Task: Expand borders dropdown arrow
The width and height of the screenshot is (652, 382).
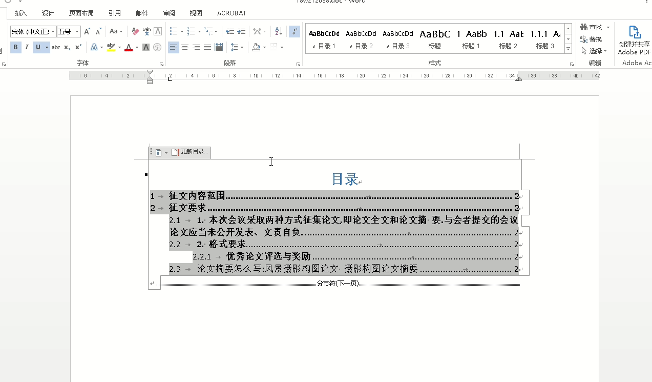Action: 282,47
